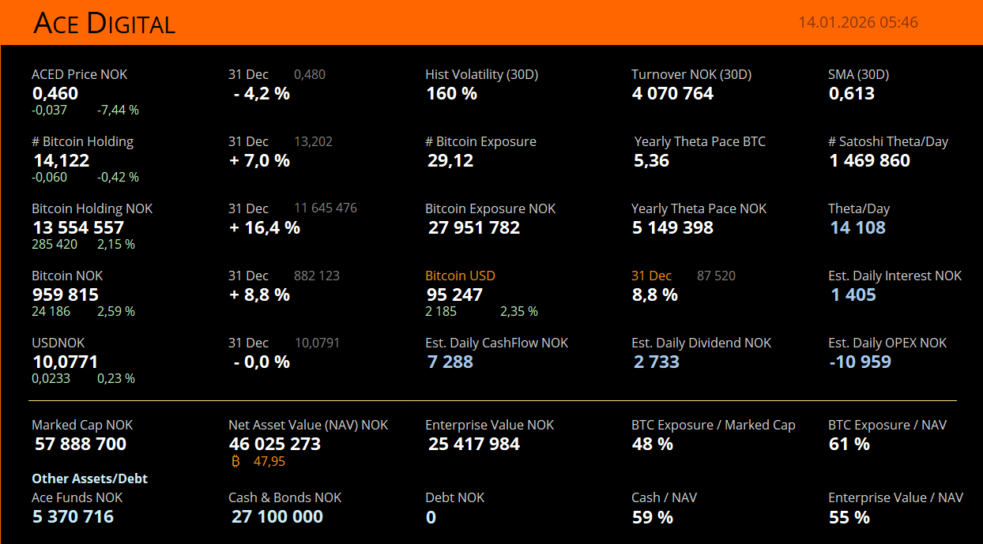Screen dimensions: 983x544
Task: Click the Cash / NAV value 59 %
Action: tap(653, 517)
